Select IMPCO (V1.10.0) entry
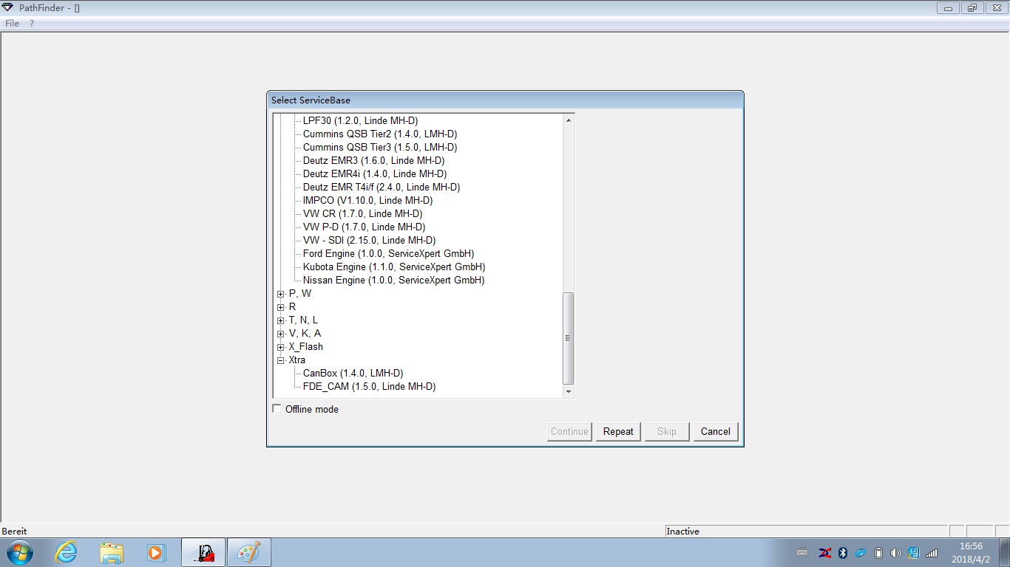 pyautogui.click(x=367, y=200)
